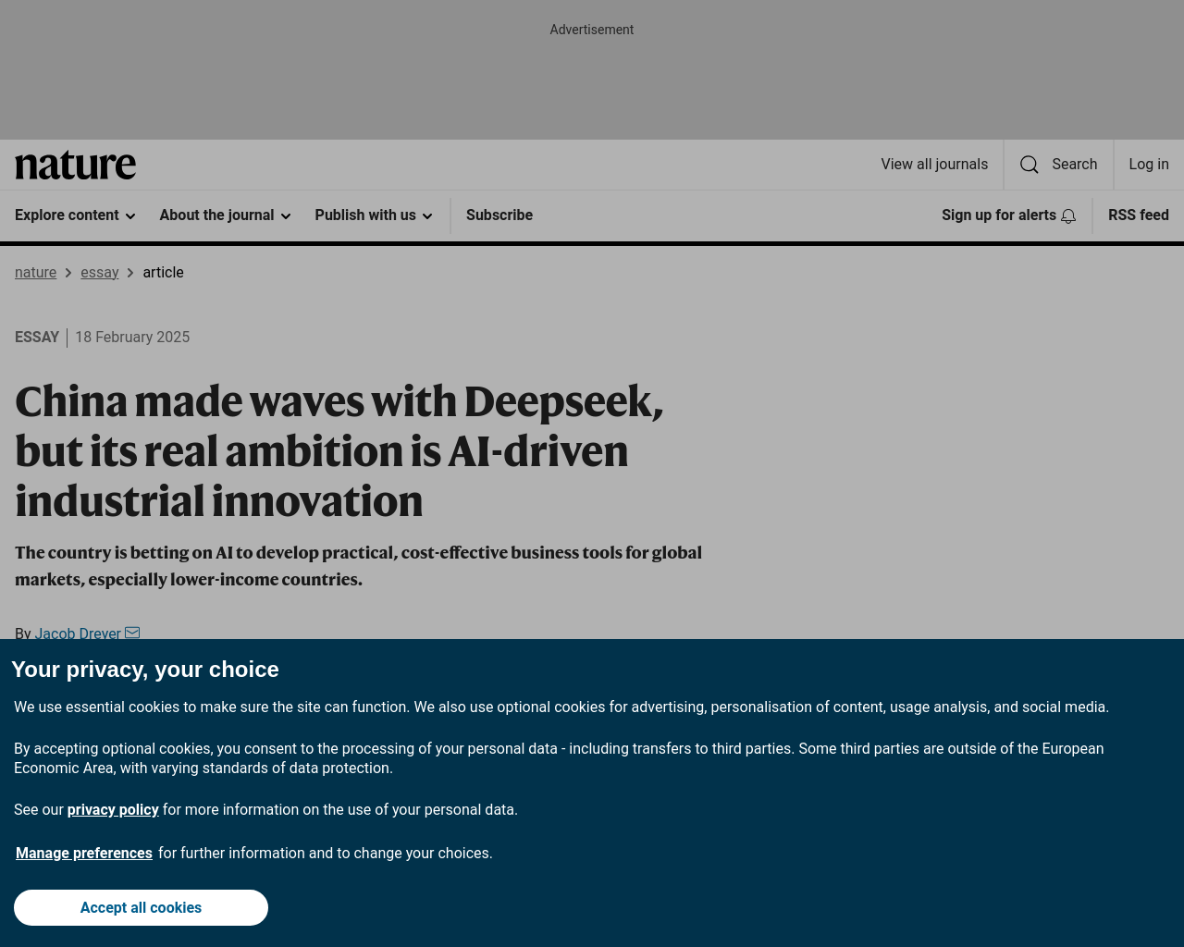Go to essay breadcrumb link
The image size is (1184, 947).
100,273
